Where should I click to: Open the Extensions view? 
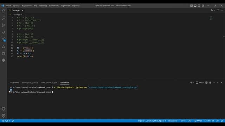coord(4,39)
